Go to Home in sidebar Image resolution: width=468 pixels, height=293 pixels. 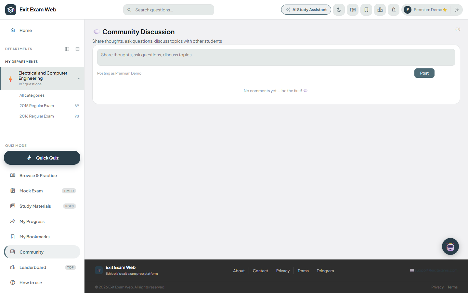(x=42, y=30)
